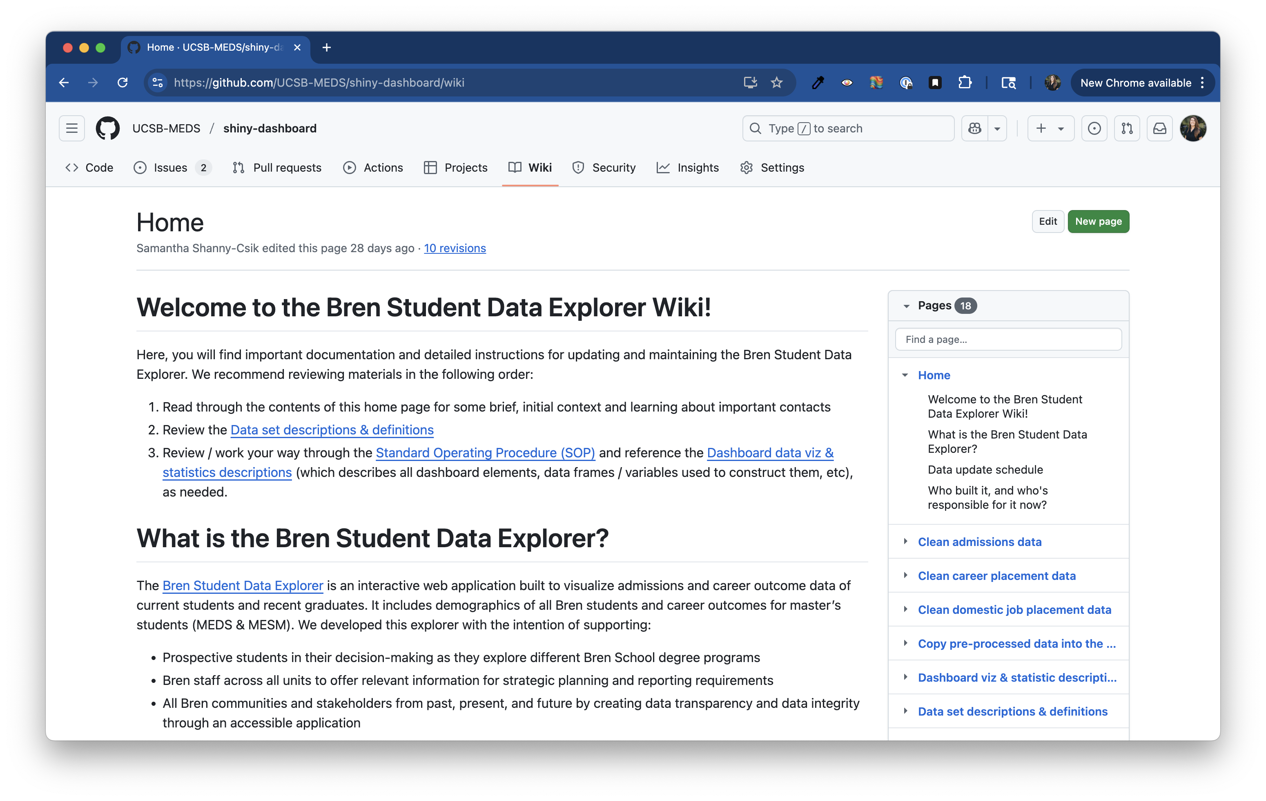
Task: Reload the page
Action: pyautogui.click(x=123, y=83)
